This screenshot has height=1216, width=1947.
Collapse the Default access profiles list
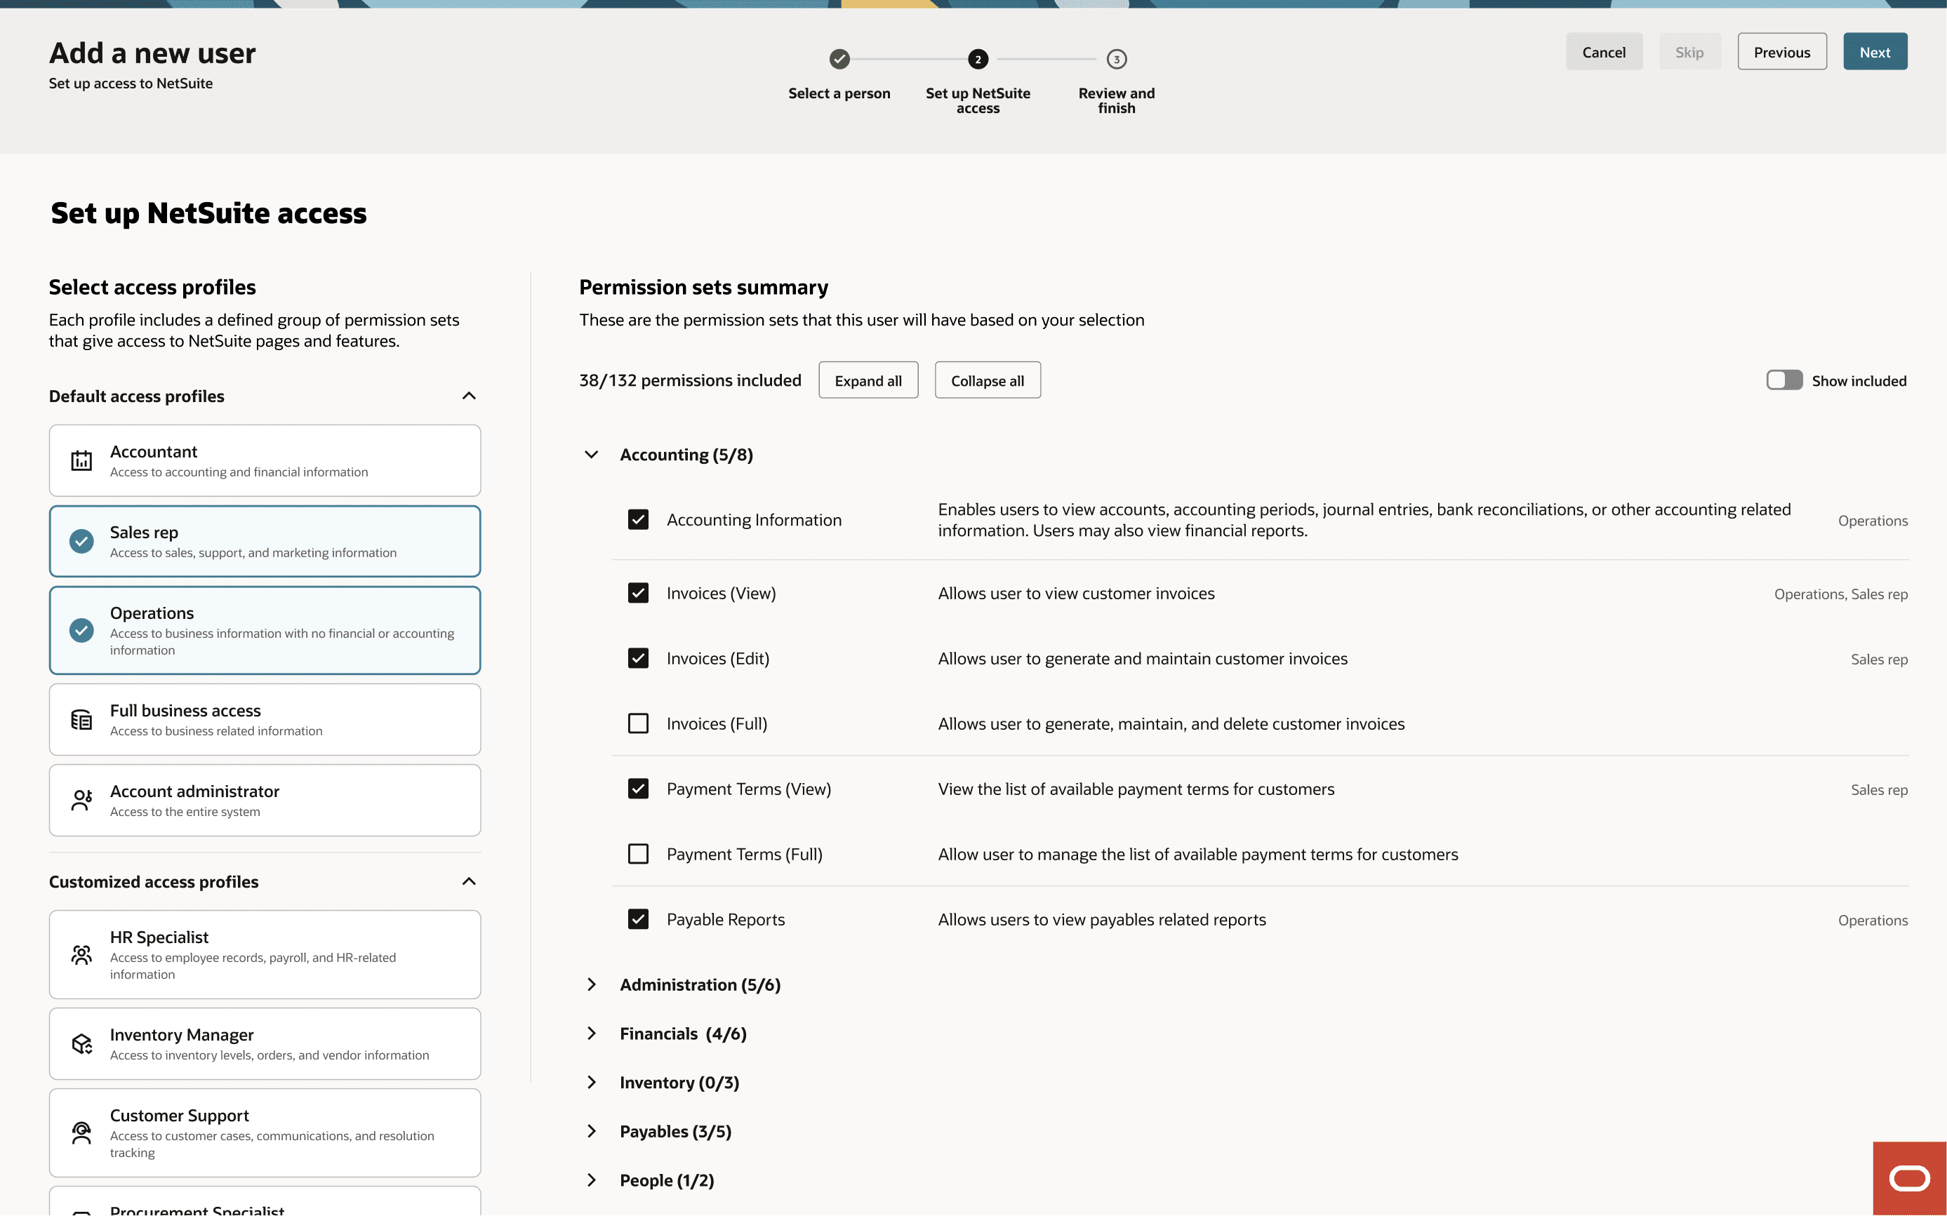coord(469,396)
